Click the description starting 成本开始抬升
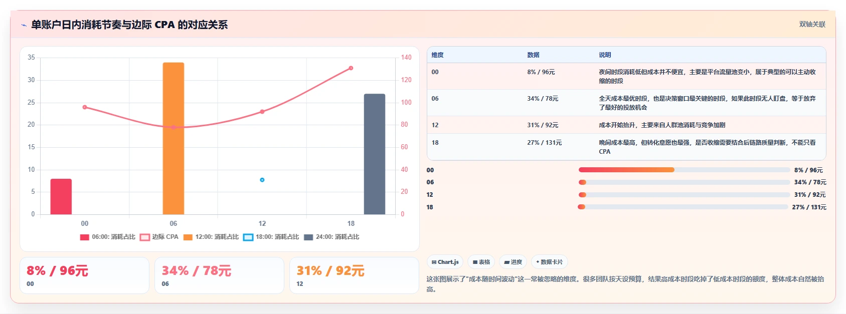The image size is (846, 314). click(662, 125)
